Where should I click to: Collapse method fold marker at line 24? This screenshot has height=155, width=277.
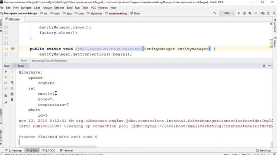click(19, 49)
